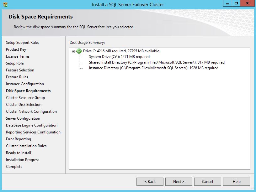Select the Database Engine Configuration step
Image resolution: width=256 pixels, height=192 pixels.
31,125
